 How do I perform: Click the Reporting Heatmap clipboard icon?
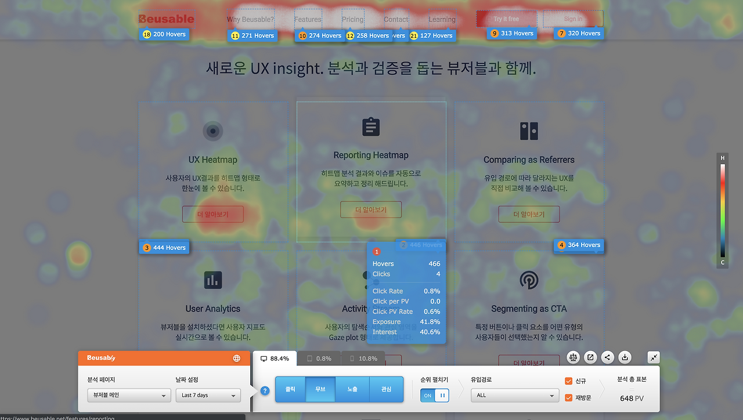coord(371,126)
